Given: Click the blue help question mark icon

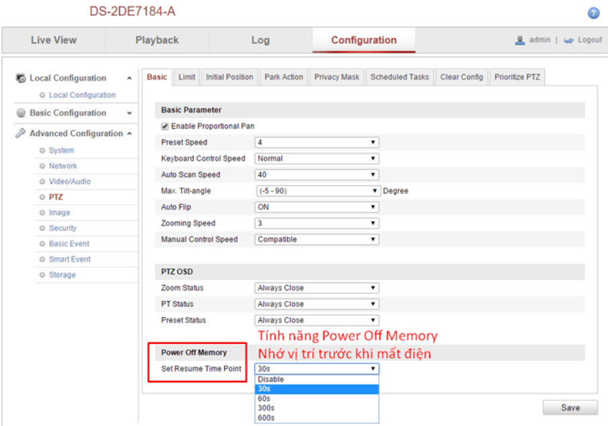Looking at the screenshot, I should tap(593, 13).
